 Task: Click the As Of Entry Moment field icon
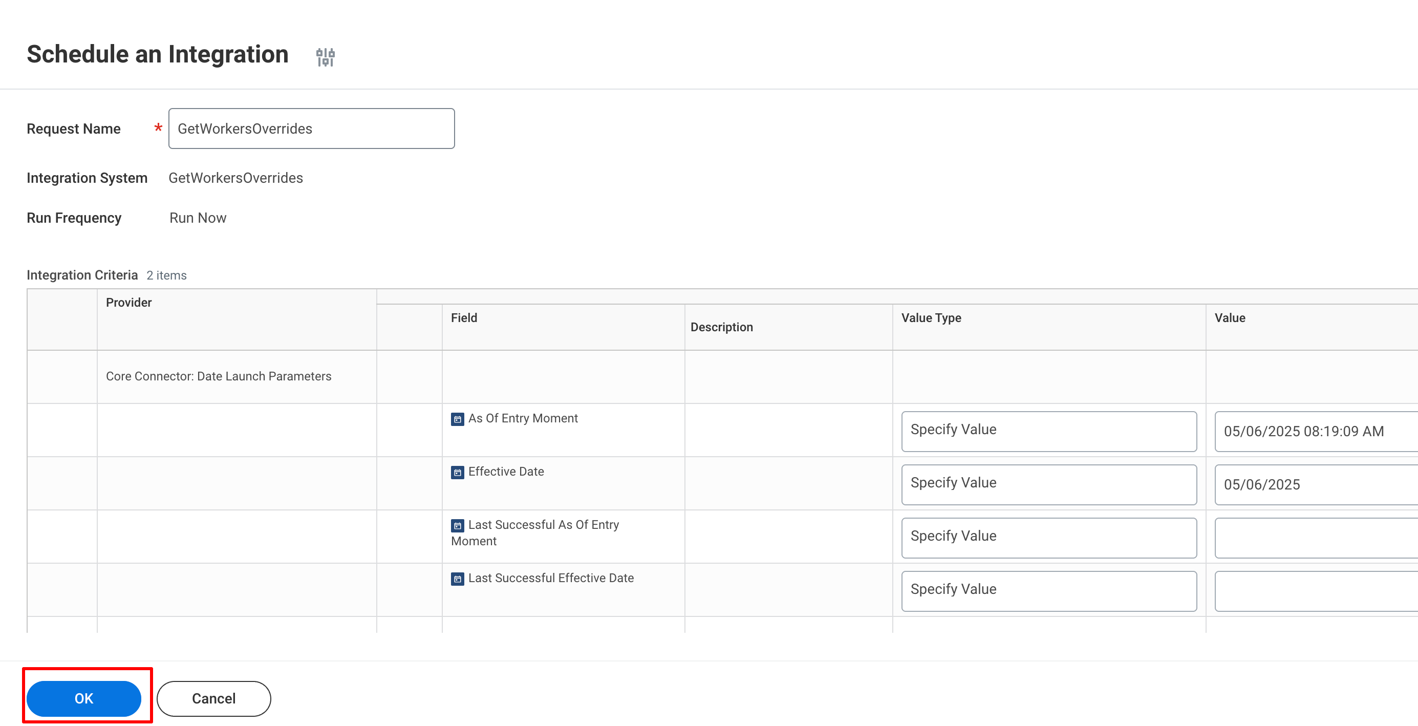pos(457,419)
